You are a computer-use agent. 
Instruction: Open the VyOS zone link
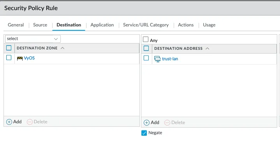[x=29, y=58]
